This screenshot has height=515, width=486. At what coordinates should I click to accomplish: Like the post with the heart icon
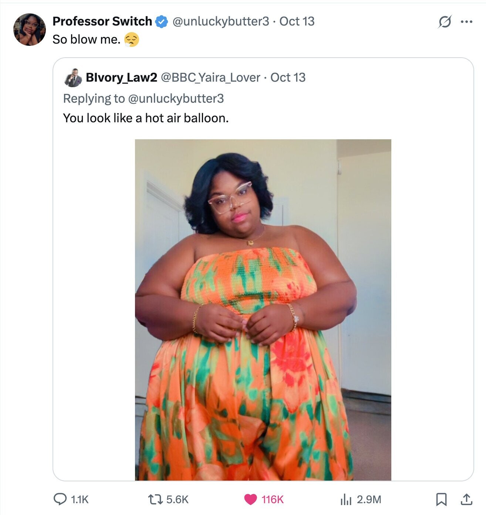tap(250, 499)
